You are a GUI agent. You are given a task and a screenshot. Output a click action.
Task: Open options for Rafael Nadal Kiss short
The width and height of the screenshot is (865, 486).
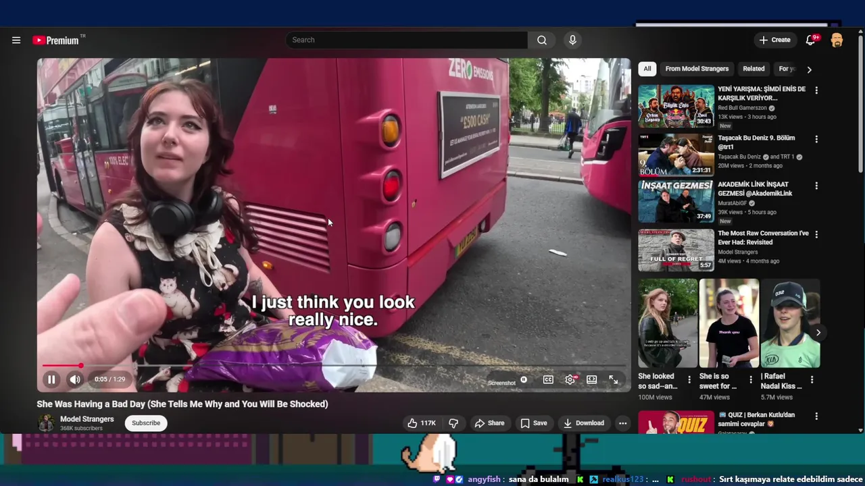point(812,380)
